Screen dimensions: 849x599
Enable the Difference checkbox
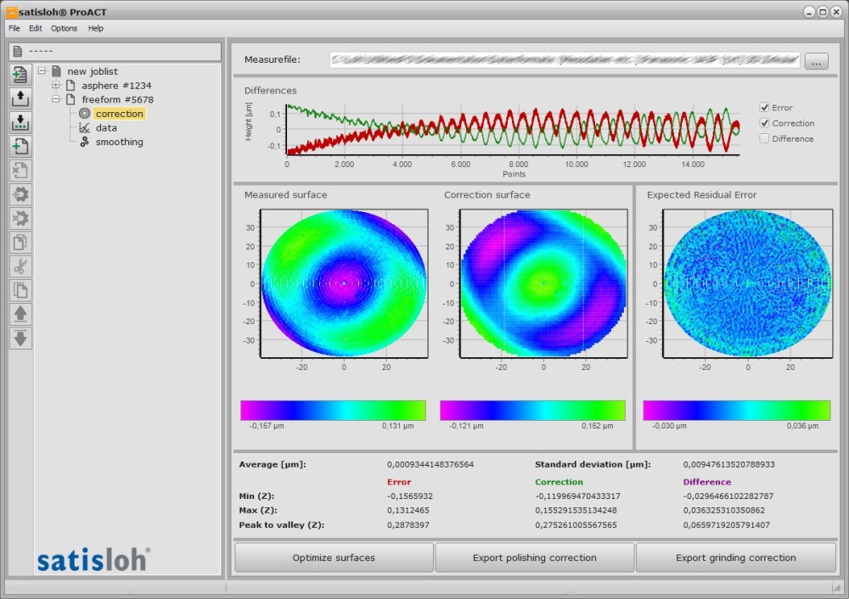tap(766, 138)
